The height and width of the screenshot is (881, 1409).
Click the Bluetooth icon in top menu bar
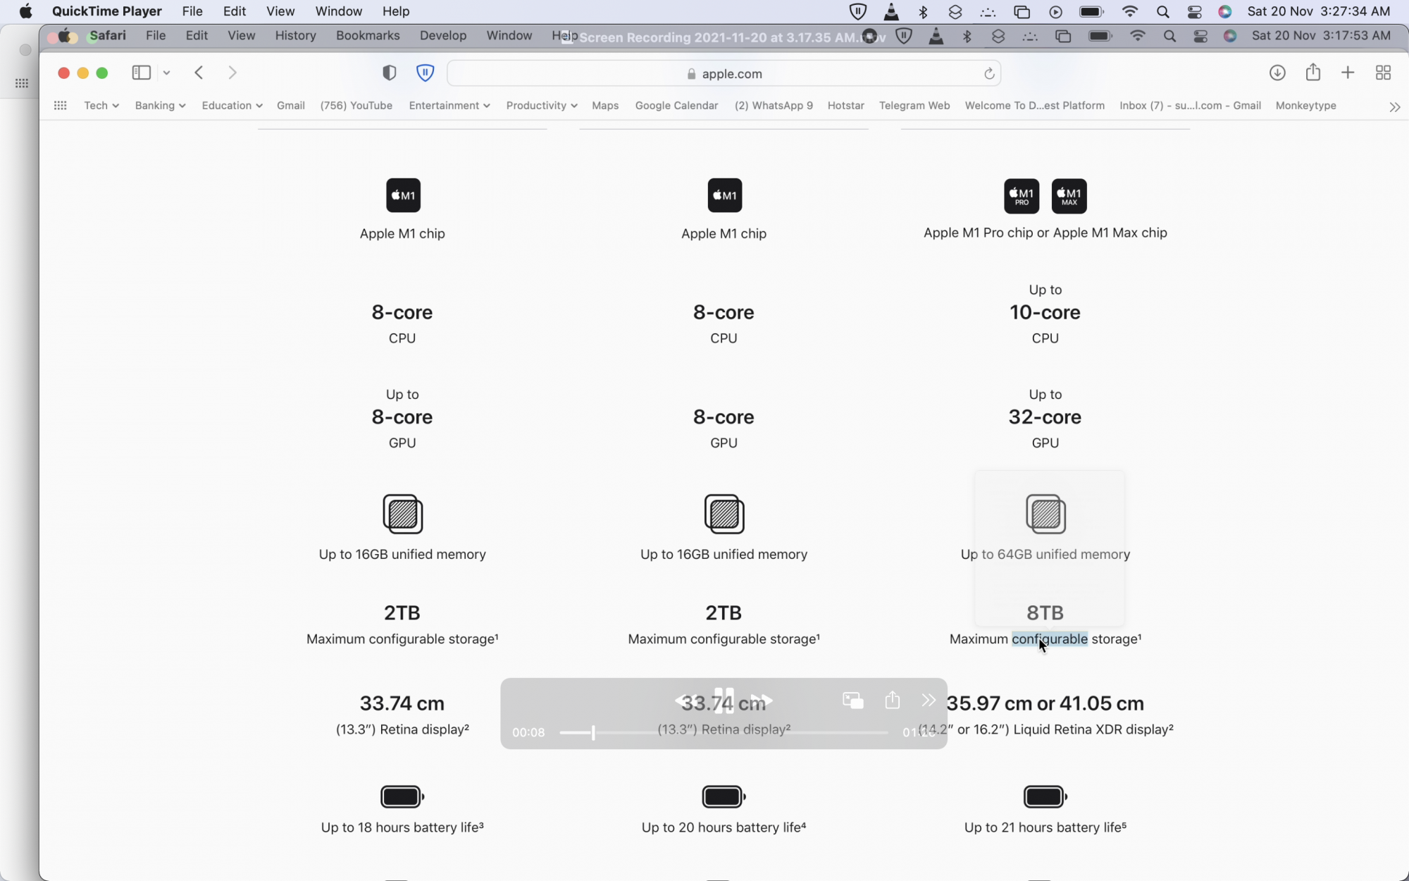coord(923,11)
